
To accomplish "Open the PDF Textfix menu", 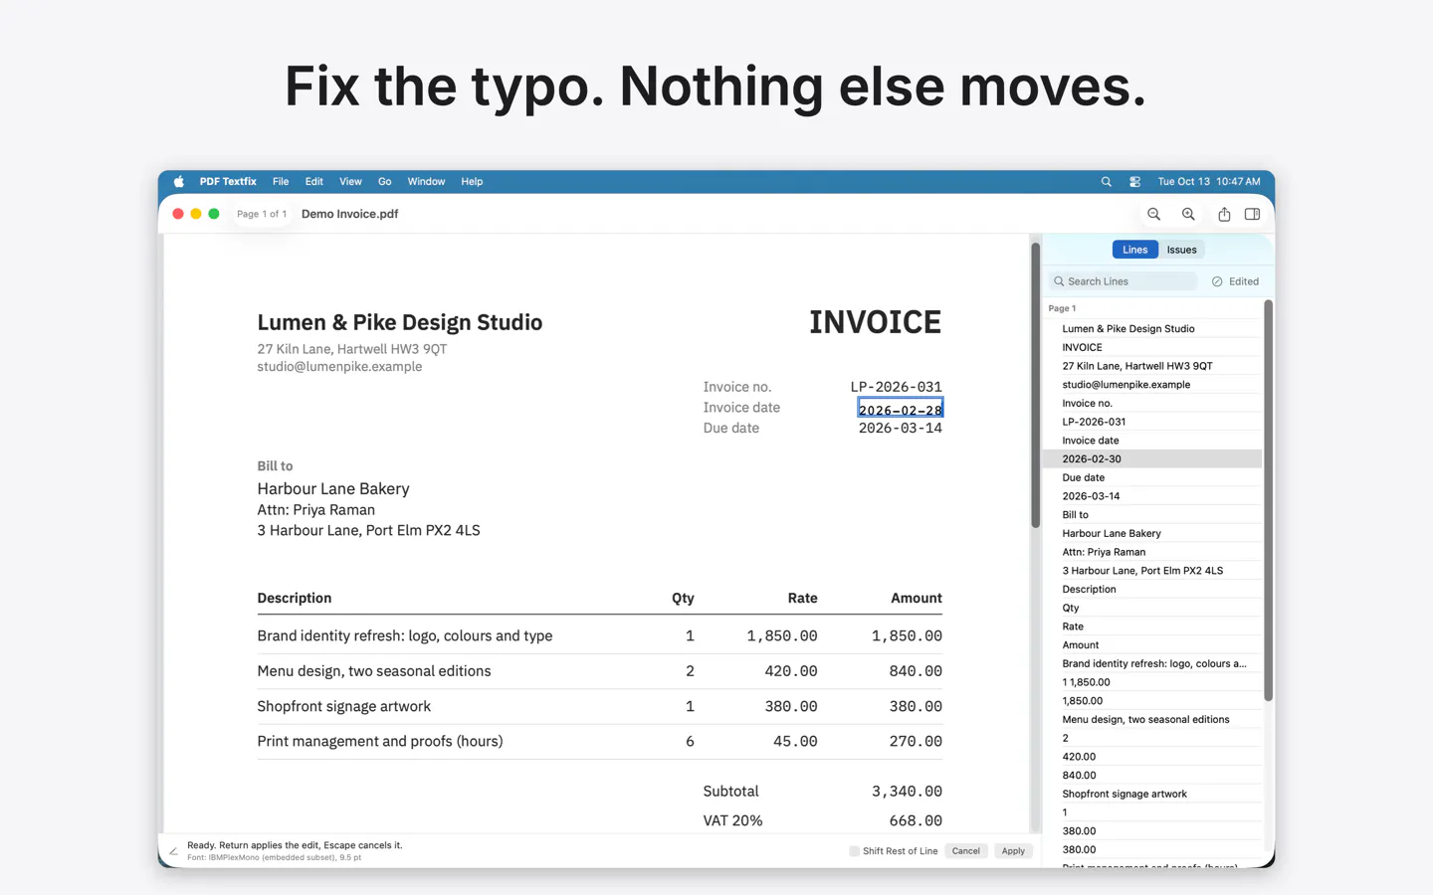I will point(228,182).
